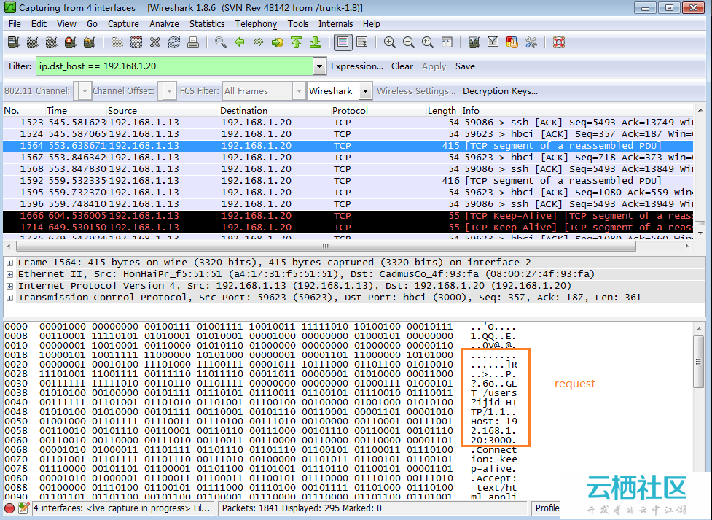Zoom out the packet text
The height and width of the screenshot is (520, 712).
pyautogui.click(x=409, y=43)
